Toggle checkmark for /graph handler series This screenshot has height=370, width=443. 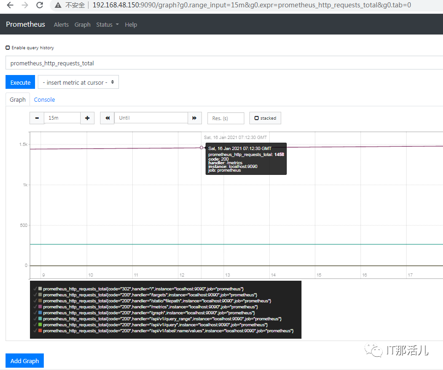[x=35, y=313]
